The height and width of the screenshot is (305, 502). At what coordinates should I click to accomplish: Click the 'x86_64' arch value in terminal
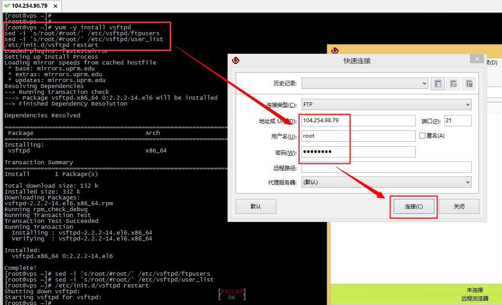pos(156,150)
